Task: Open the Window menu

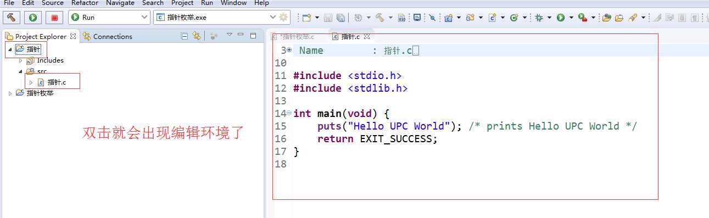Action: (x=234, y=3)
